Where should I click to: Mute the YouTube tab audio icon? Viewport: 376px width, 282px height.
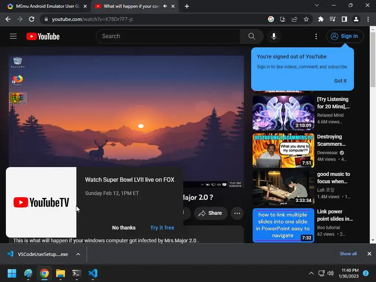(x=165, y=6)
